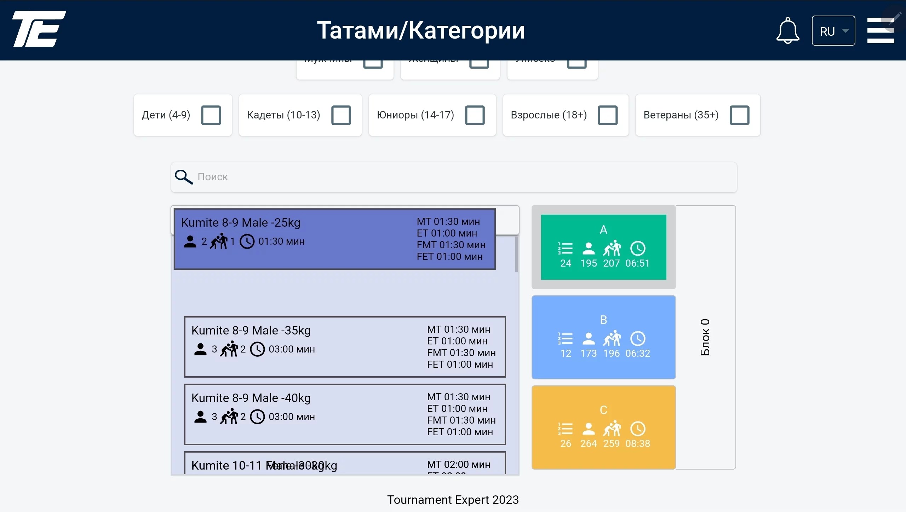
Task: Click in the Поиск search field
Action: point(454,177)
